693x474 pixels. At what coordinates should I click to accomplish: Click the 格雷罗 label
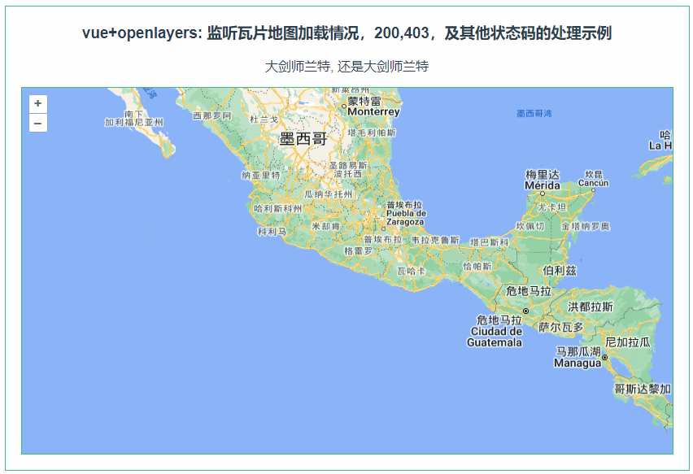tap(359, 251)
